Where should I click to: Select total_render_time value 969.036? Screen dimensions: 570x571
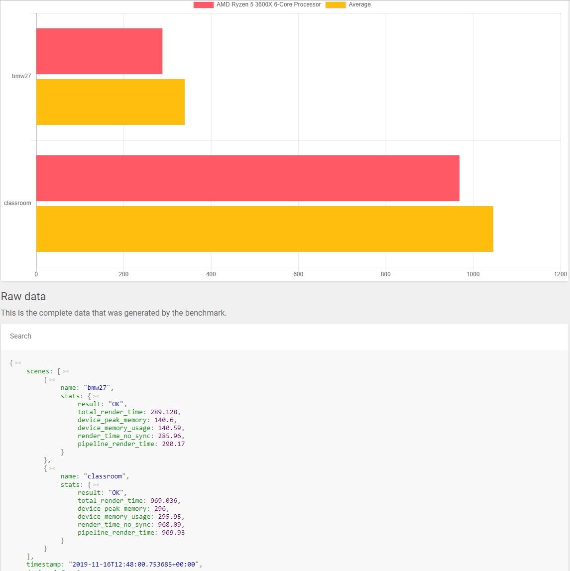pos(164,501)
